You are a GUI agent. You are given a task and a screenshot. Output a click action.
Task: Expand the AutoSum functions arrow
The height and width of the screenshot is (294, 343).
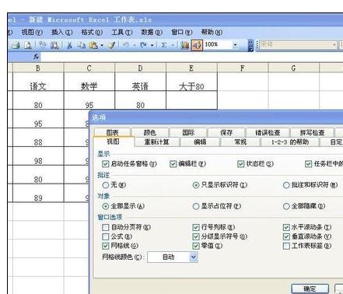click(x=173, y=45)
